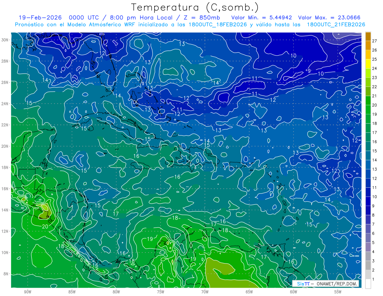Viewport: 383px width, 296px height.
Task: Click '0000 UTC / 8:00 pm Hora Local' text
Action: (x=122, y=18)
